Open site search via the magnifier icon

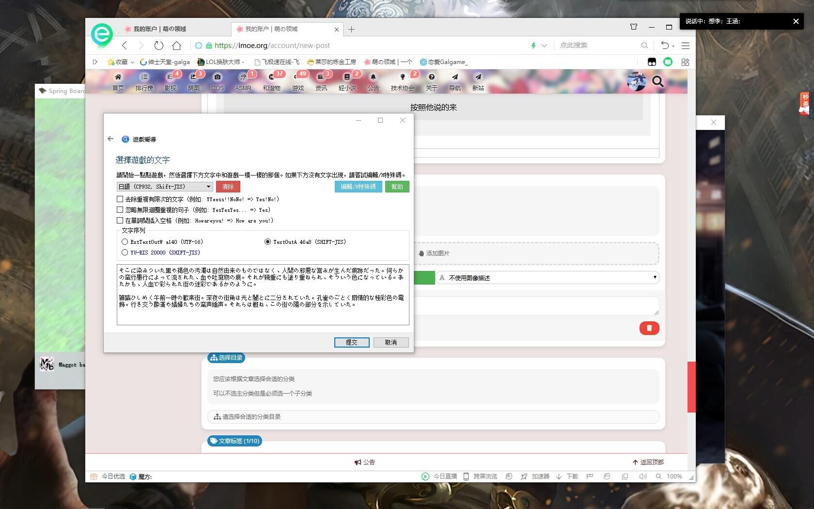click(x=657, y=81)
